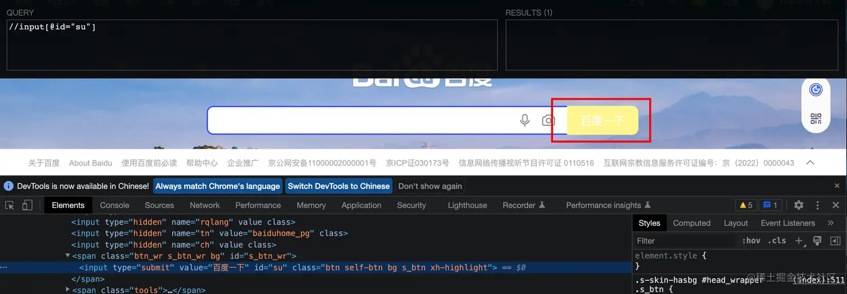847x294 pixels.
Task: Open the Sources tab
Action: coord(159,205)
